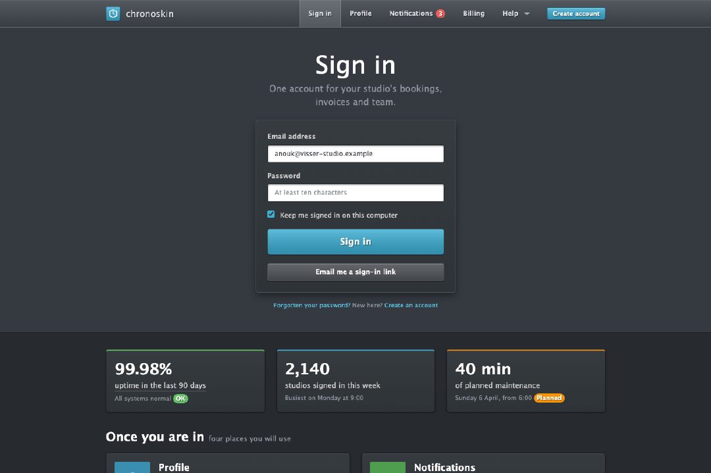Click the 2,140 studios figure

[307, 369]
